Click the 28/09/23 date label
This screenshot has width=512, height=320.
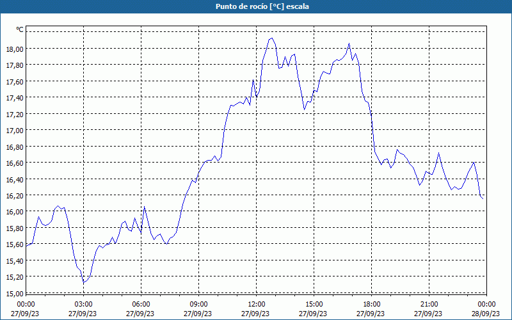[x=486, y=314]
